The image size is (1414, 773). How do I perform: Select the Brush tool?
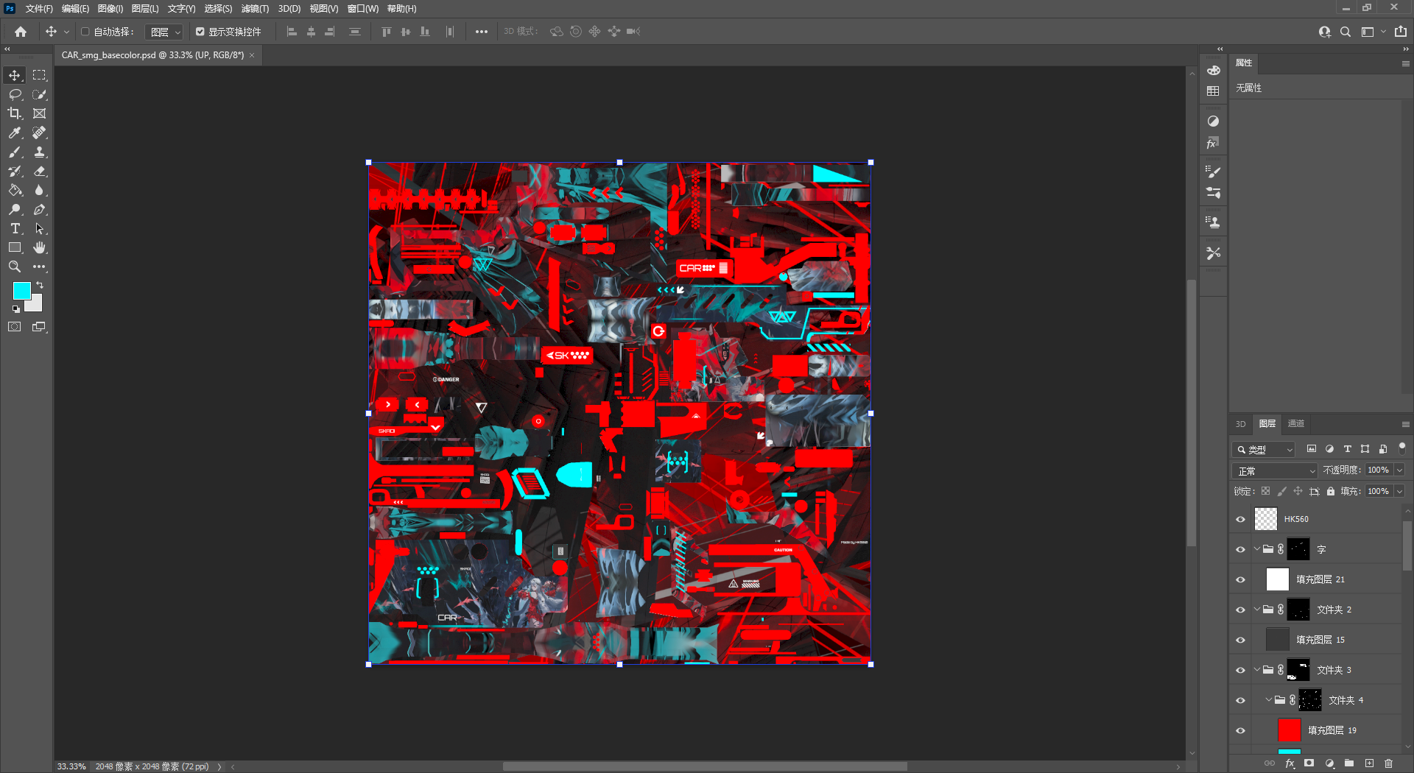pos(15,152)
